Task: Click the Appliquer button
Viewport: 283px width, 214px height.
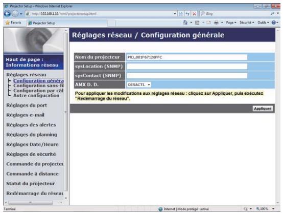Action: click(x=263, y=109)
